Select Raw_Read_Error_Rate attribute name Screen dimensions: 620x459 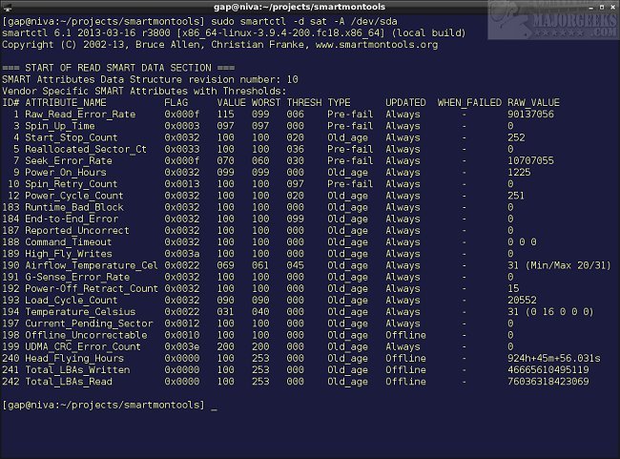(80, 115)
